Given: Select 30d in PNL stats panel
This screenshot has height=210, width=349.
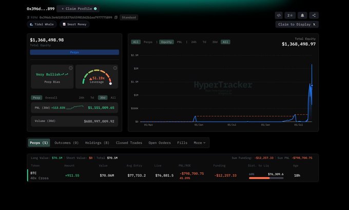Looking at the screenshot, I should tap(103, 97).
